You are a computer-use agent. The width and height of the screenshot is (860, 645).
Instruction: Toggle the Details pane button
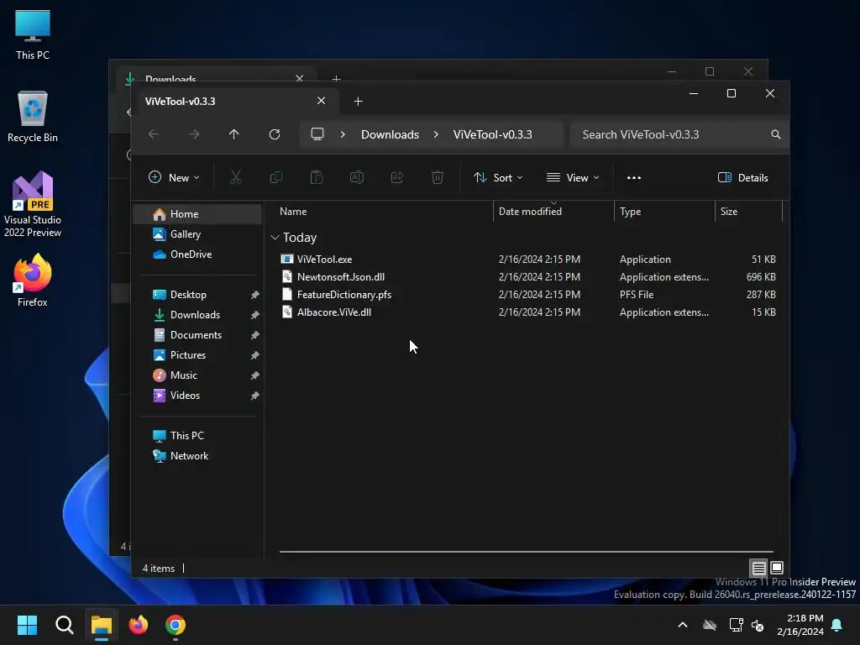tap(742, 178)
